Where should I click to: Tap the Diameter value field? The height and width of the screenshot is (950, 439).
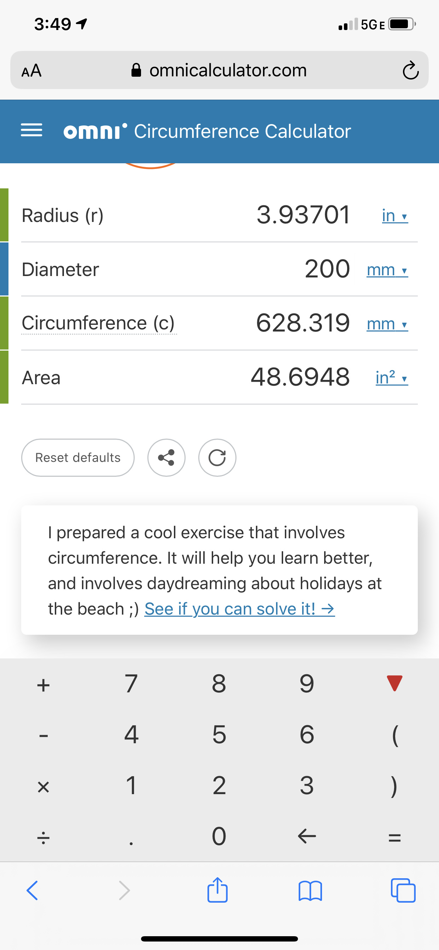pyautogui.click(x=327, y=269)
